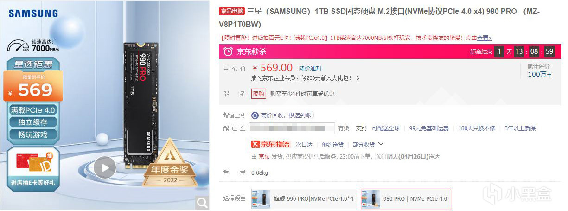Click the 京东秒杀 alarm clock icon
This screenshot has width=568, height=211.
228,51
